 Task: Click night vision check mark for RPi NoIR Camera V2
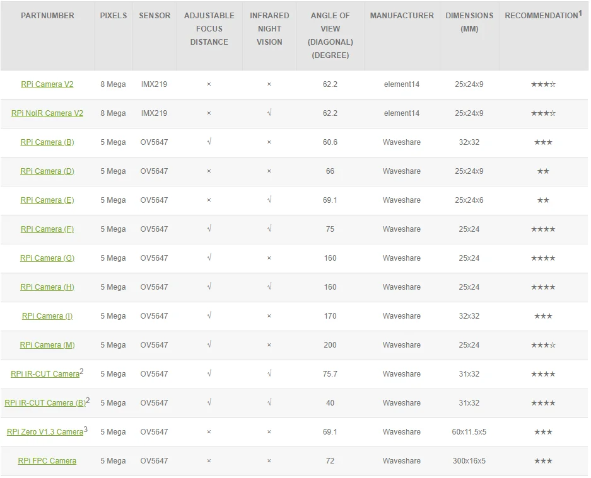(x=269, y=113)
